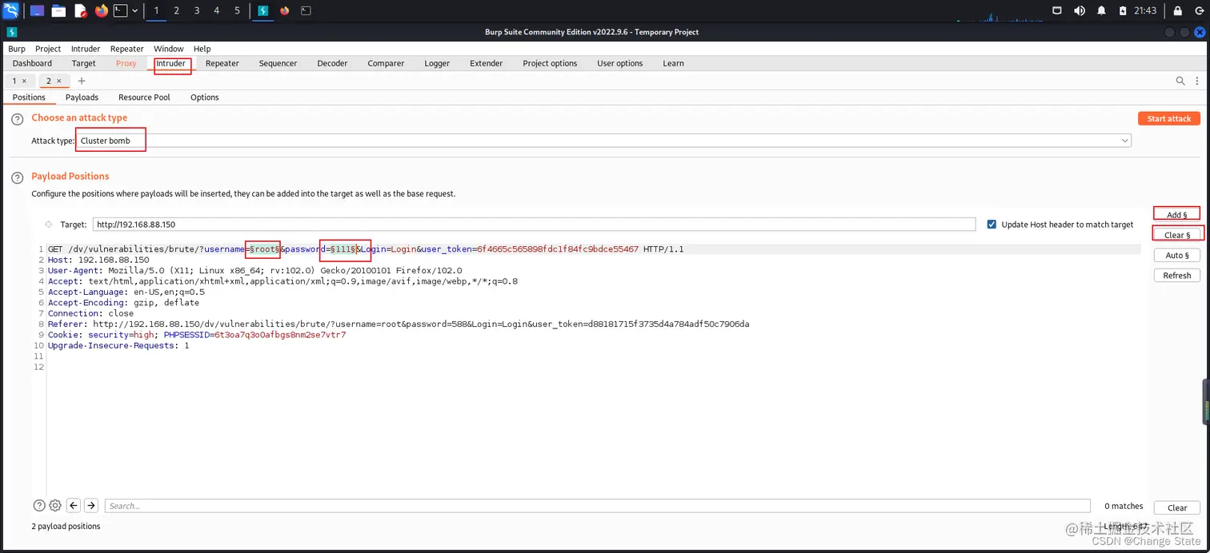
Task: Go to the previous search match
Action: 74,505
